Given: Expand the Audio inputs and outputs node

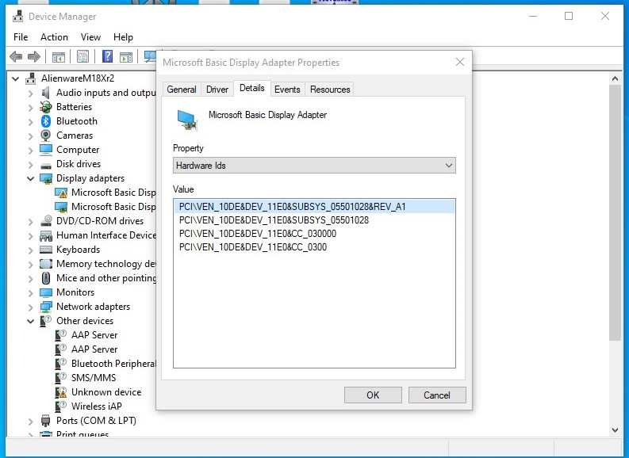Looking at the screenshot, I should pyautogui.click(x=30, y=93).
